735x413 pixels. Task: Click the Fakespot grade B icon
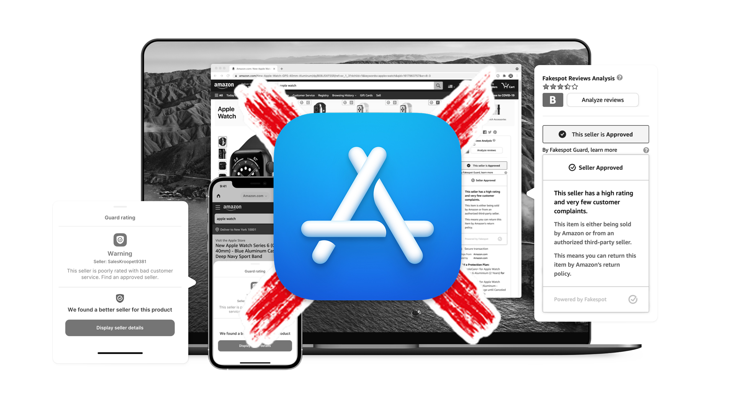551,100
